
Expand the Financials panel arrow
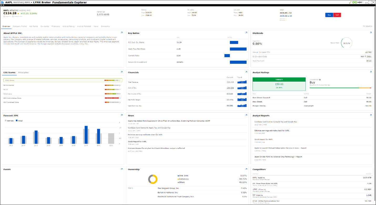(x=246, y=72)
